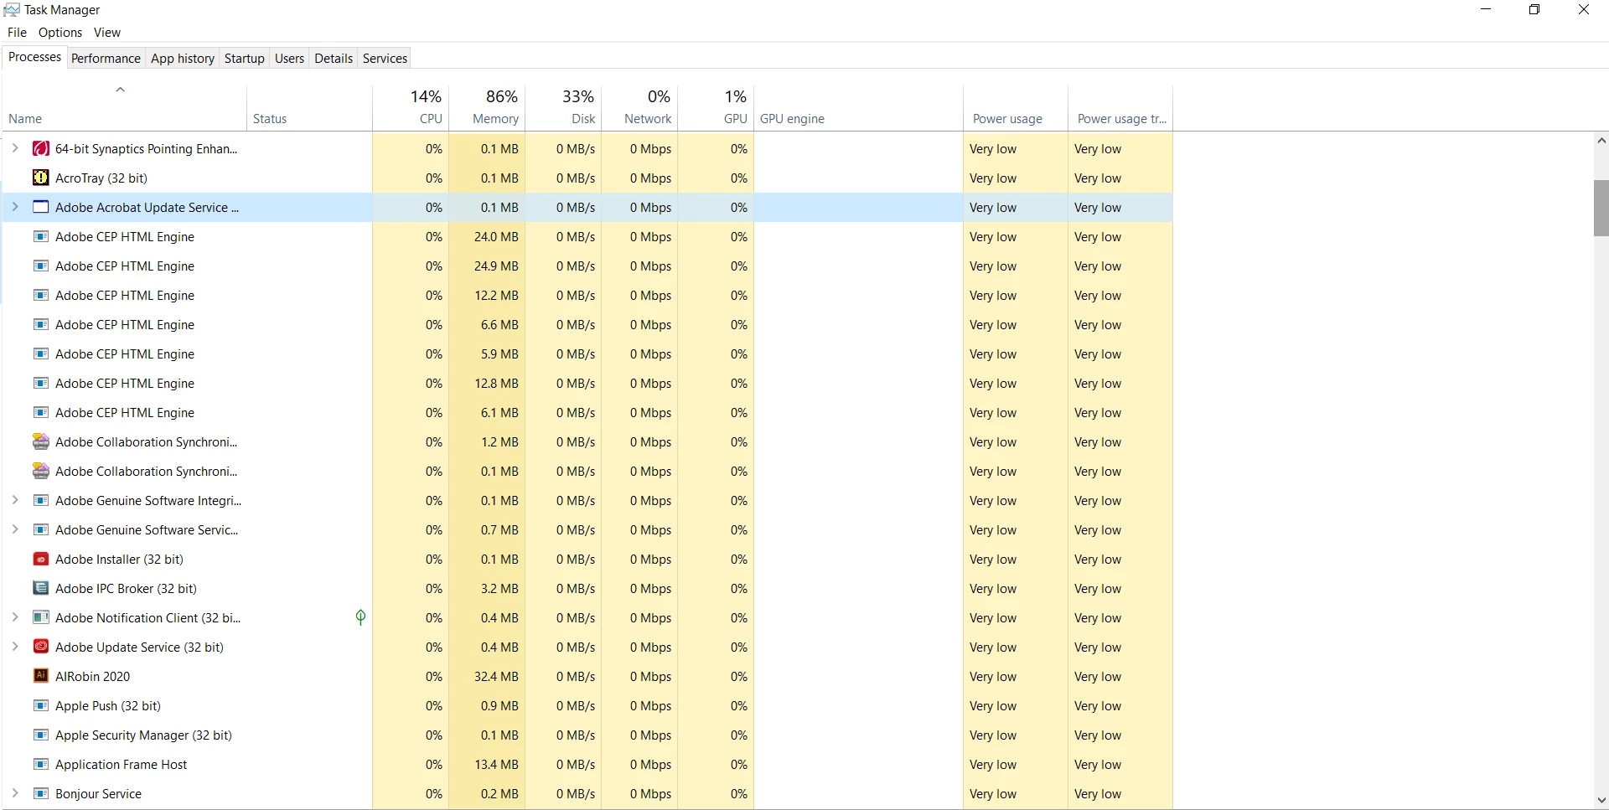Sort by the Status column header
The height and width of the screenshot is (810, 1609).
(x=309, y=108)
